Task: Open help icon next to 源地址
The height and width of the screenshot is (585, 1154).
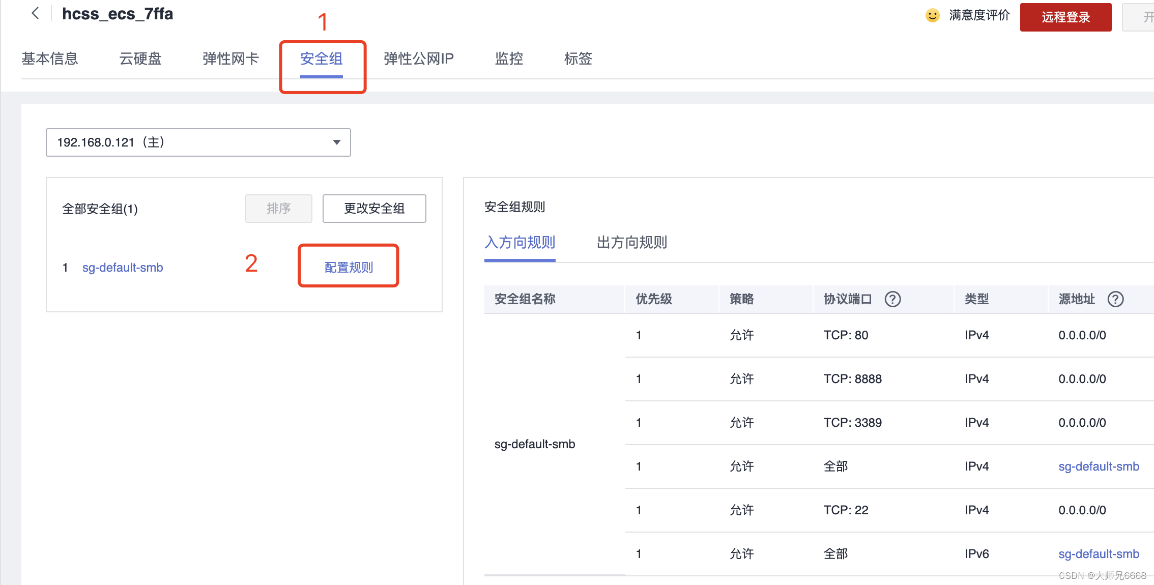Action: (1115, 299)
